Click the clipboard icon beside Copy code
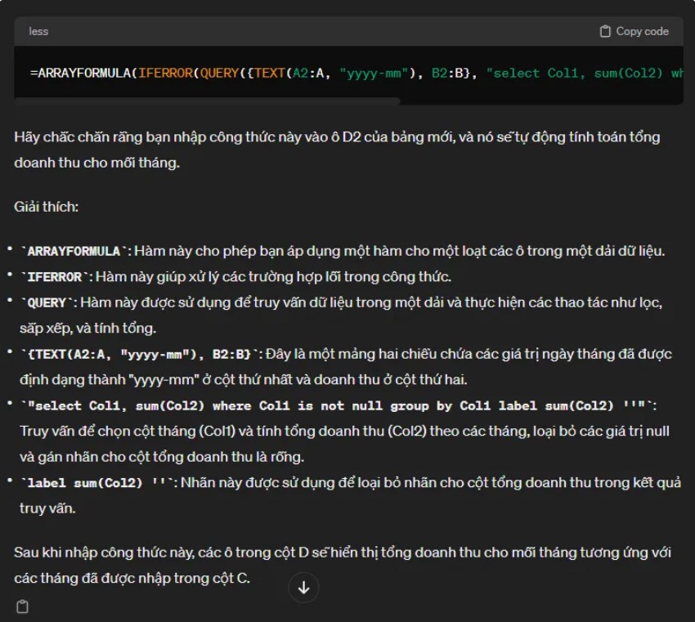The height and width of the screenshot is (622, 695). point(605,31)
